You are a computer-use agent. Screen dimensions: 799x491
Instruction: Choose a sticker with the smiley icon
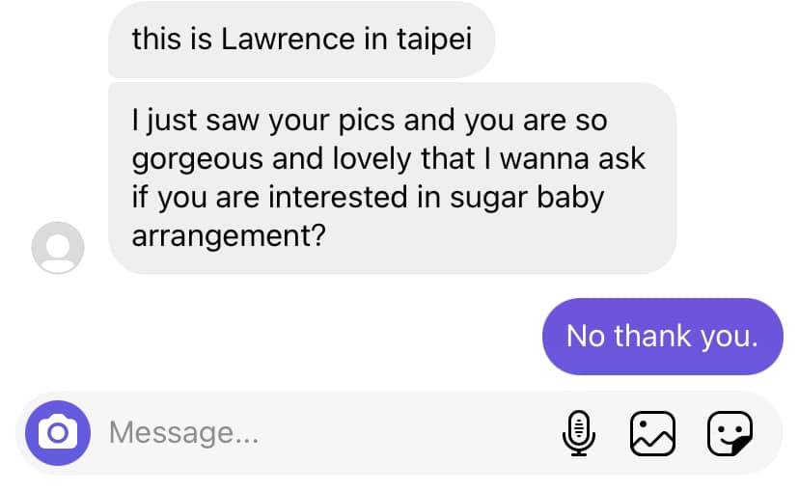tap(730, 432)
